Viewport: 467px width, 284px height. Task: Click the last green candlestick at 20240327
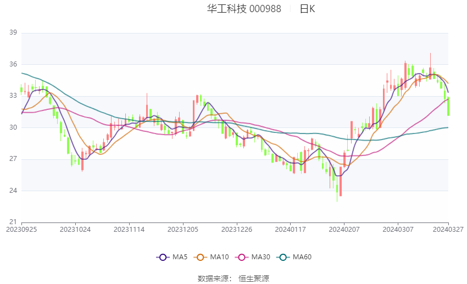448,106
